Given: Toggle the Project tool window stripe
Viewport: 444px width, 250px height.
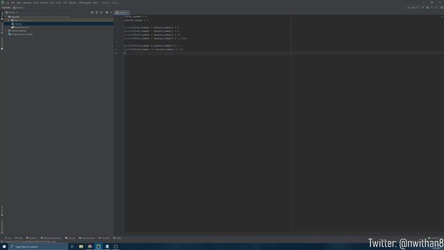Looking at the screenshot, I should pos(2,15).
